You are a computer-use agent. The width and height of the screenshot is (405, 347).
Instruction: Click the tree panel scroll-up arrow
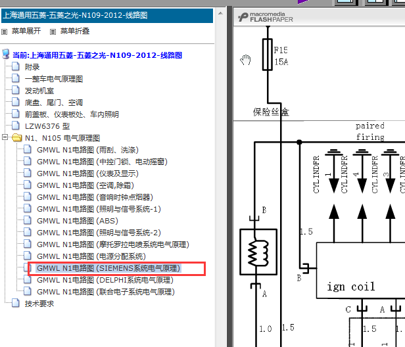(220, 13)
